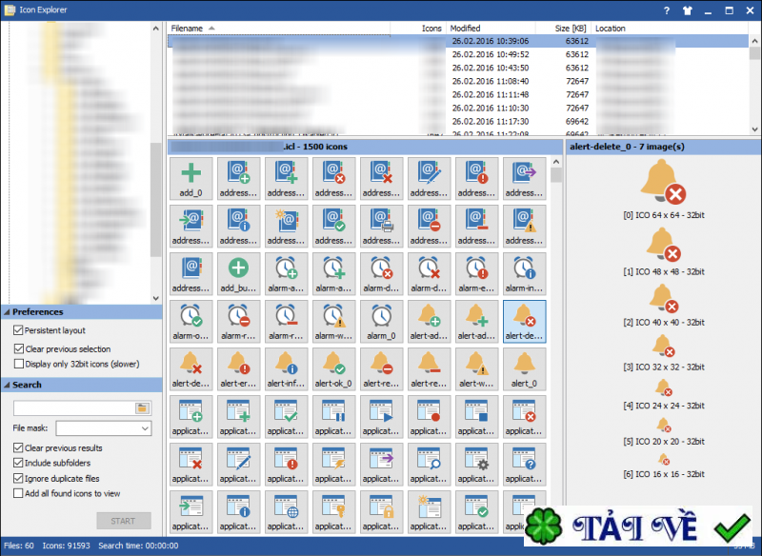The height and width of the screenshot is (556, 762).
Task: Uncheck Include subfolders
Action: pyautogui.click(x=19, y=464)
